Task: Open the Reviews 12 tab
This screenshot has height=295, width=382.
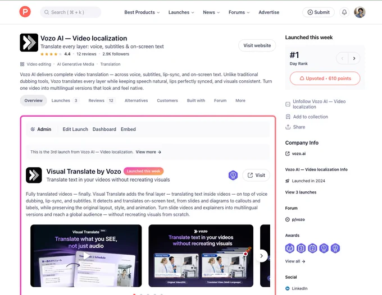Action: pyautogui.click(x=101, y=100)
